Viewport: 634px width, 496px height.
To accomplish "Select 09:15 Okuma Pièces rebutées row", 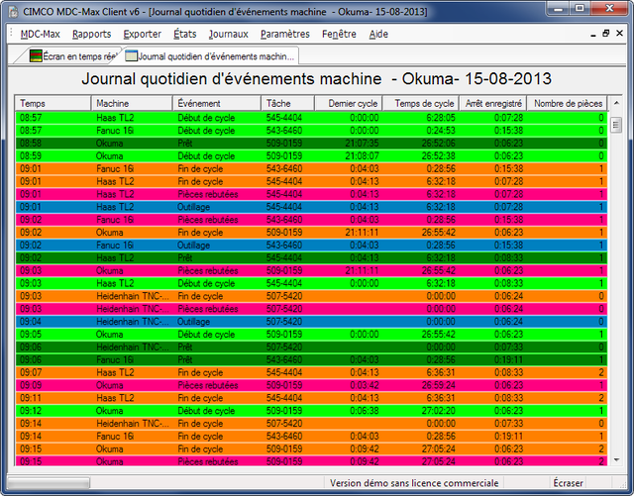I will 311,460.
